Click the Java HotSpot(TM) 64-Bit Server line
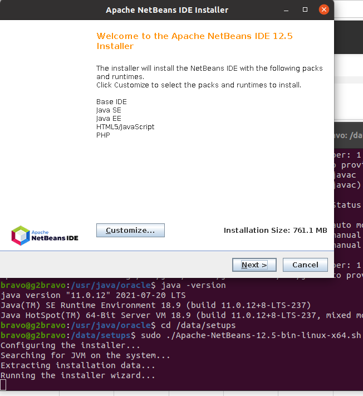 181,315
